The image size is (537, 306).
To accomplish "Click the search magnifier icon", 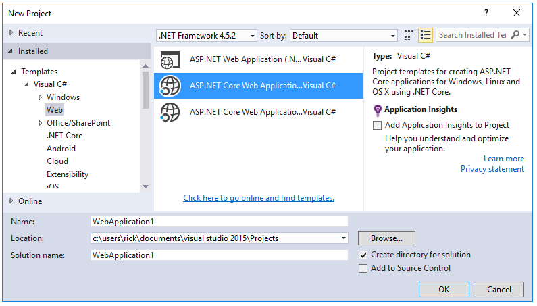I will 515,35.
